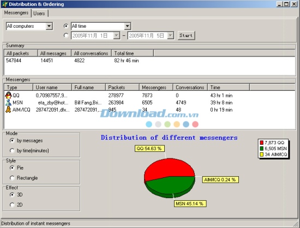
Task: Click the 0 hr 19 min time cell
Action: pos(221,110)
